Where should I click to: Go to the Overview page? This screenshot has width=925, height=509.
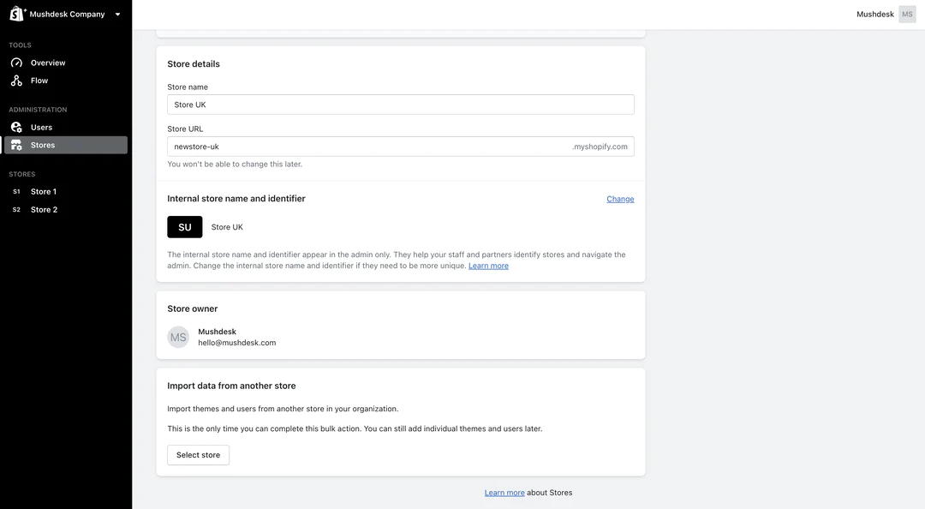(x=48, y=63)
